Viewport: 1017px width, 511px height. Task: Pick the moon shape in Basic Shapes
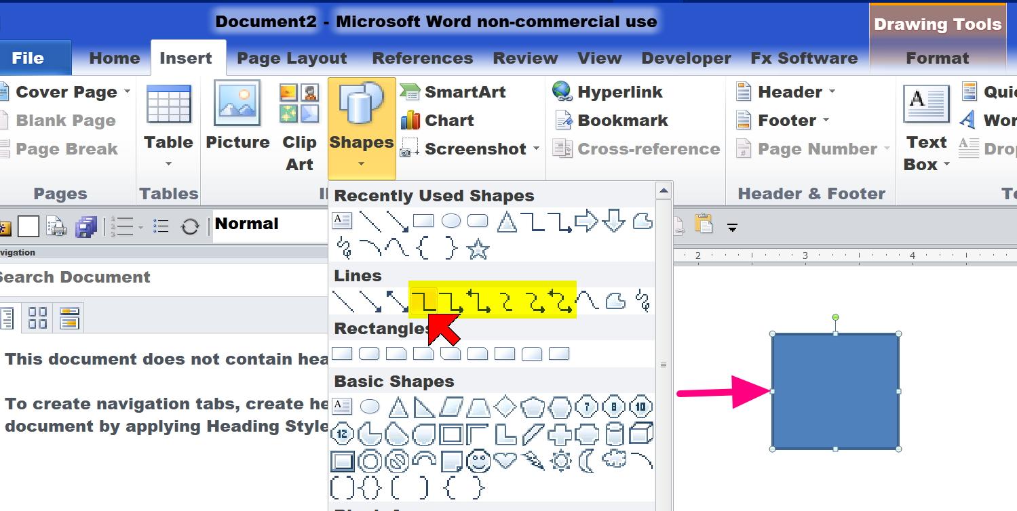point(587,462)
